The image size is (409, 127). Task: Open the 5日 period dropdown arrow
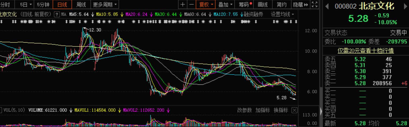[30, 5]
